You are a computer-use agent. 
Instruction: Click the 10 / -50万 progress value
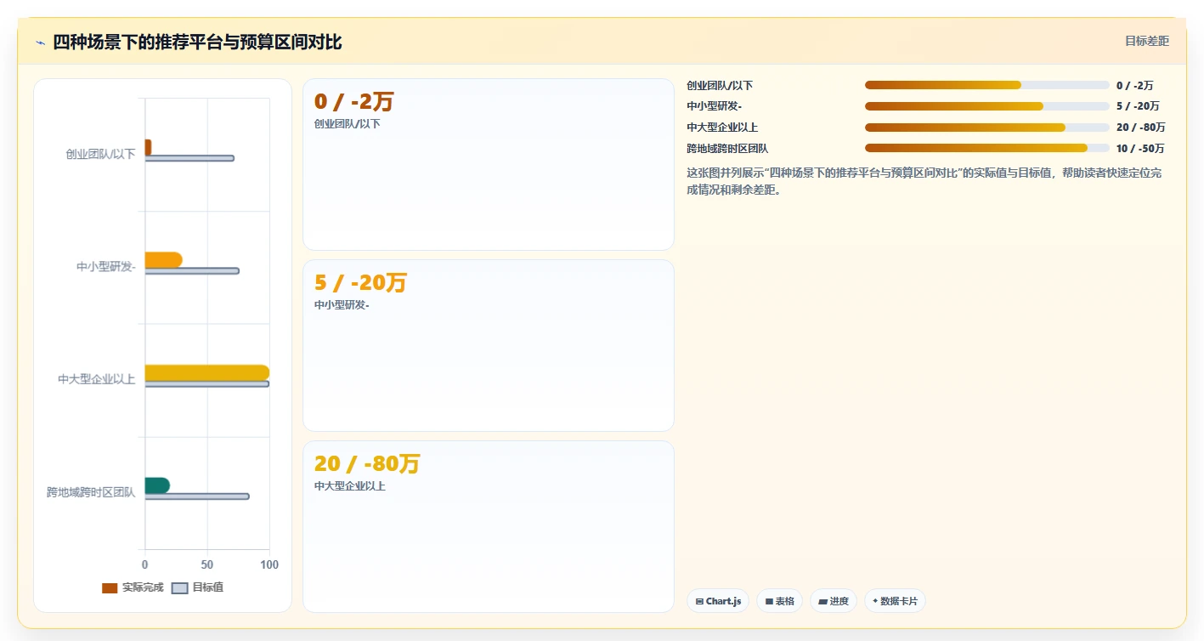1140,148
